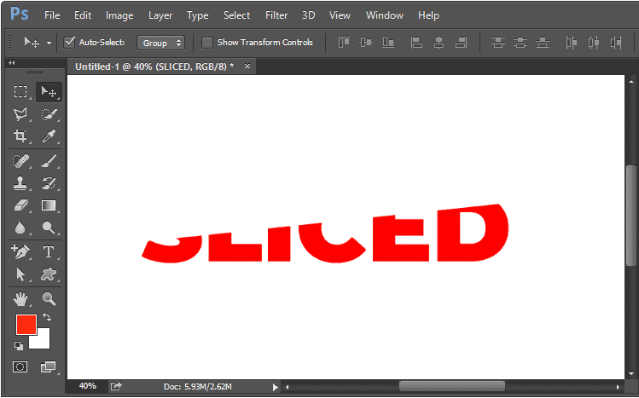The image size is (639, 398).
Task: Open the Layer menu
Action: point(160,15)
